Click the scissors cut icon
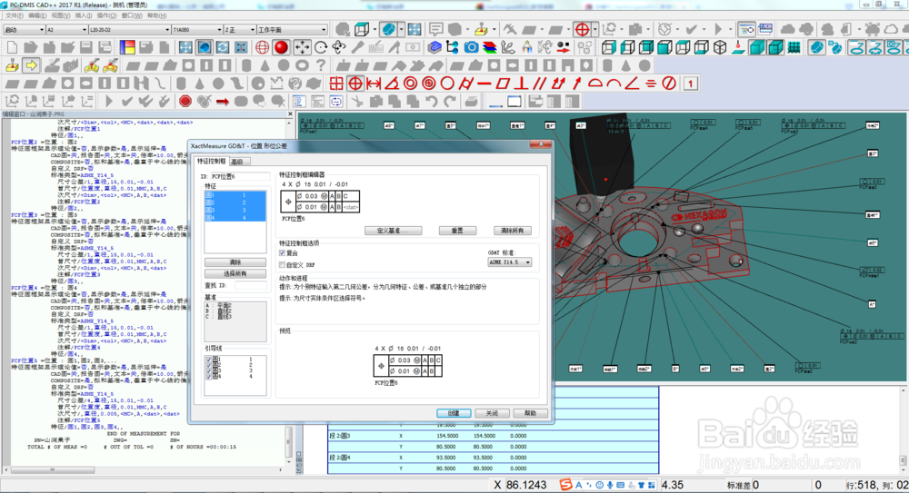The width and height of the screenshot is (909, 493). tap(357, 102)
